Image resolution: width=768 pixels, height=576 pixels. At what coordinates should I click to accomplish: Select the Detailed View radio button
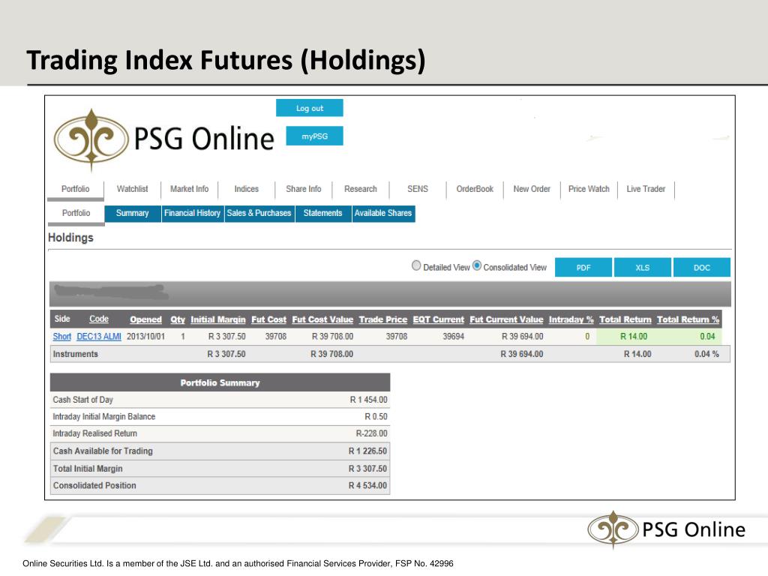tap(416, 265)
